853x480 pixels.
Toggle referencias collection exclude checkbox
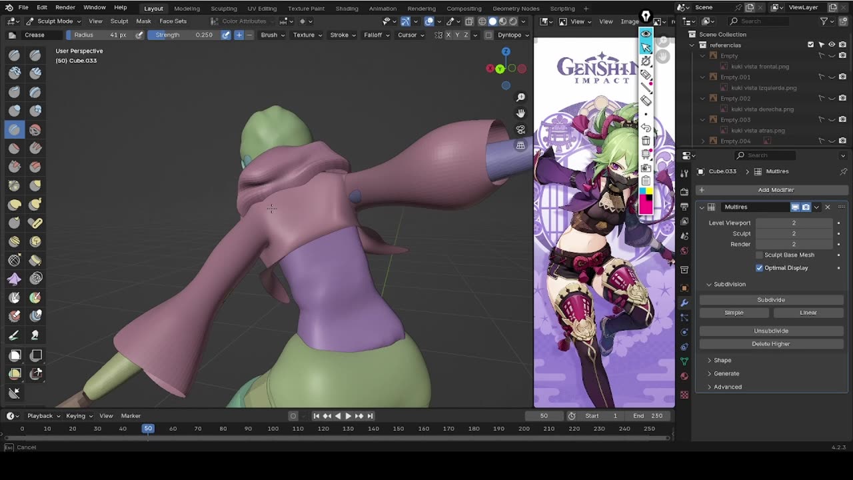pos(810,45)
